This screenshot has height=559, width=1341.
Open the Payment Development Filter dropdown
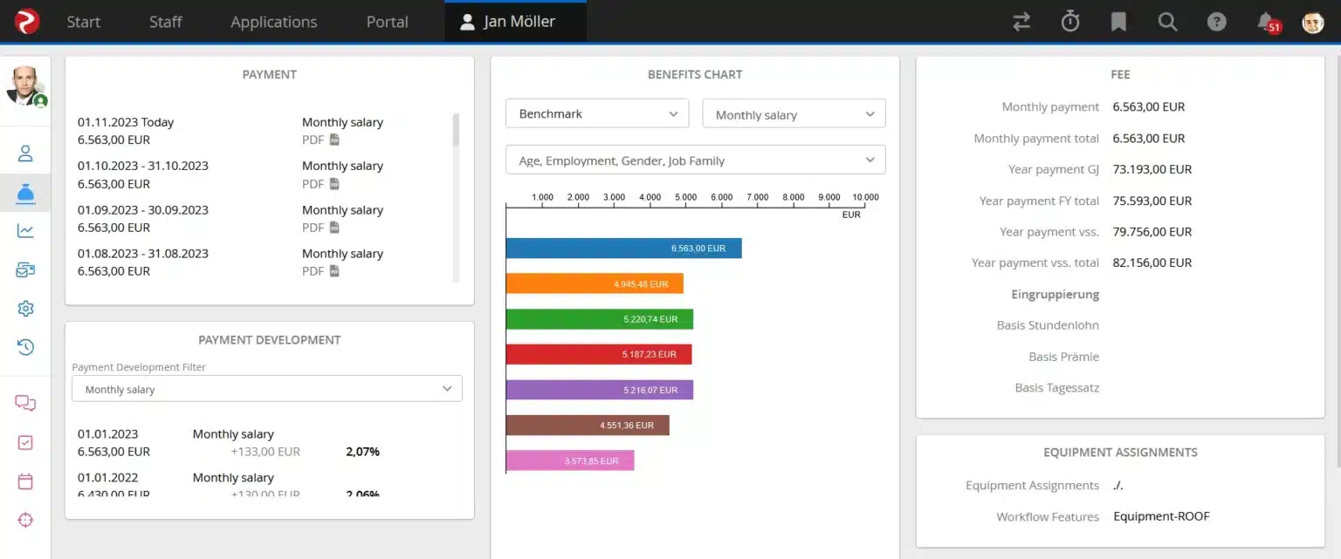pyautogui.click(x=266, y=389)
